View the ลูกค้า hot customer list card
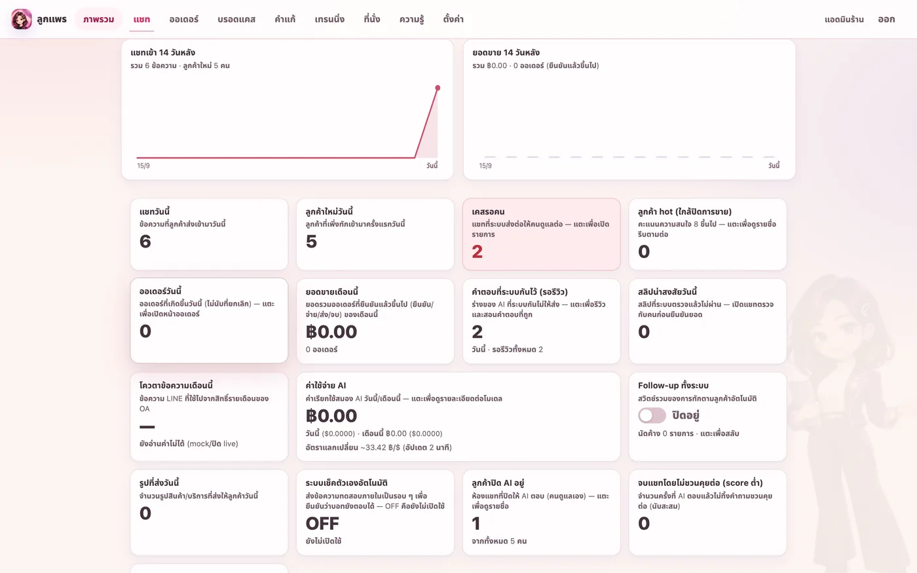Image resolution: width=917 pixels, height=573 pixels. point(707,234)
